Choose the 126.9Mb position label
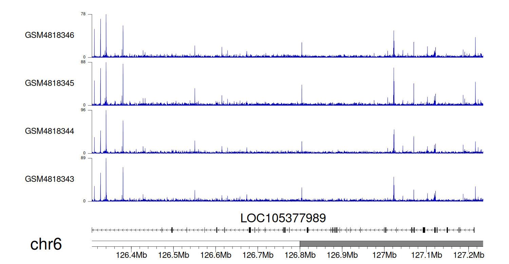This screenshot has width=509, height=264. 342,255
